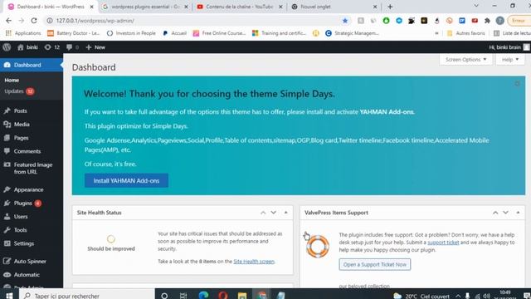Click the New content button in admin bar
Image resolution: width=531 pixels, height=299 pixels.
coord(95,47)
